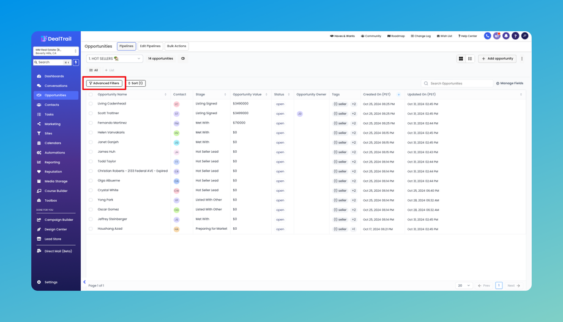Sort by Status column arrows

click(x=289, y=95)
